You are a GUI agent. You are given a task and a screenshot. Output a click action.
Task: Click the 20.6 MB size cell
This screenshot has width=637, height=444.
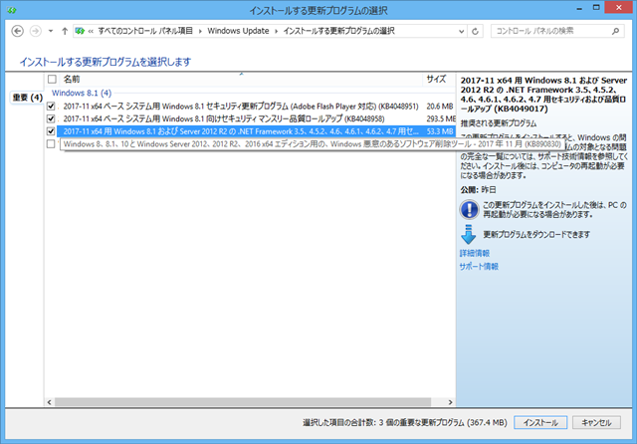point(440,107)
